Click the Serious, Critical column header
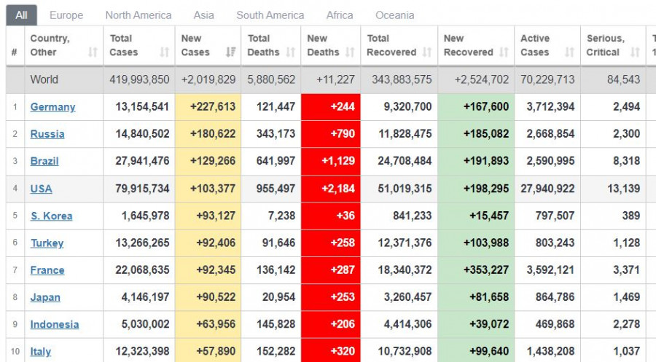 (613, 45)
